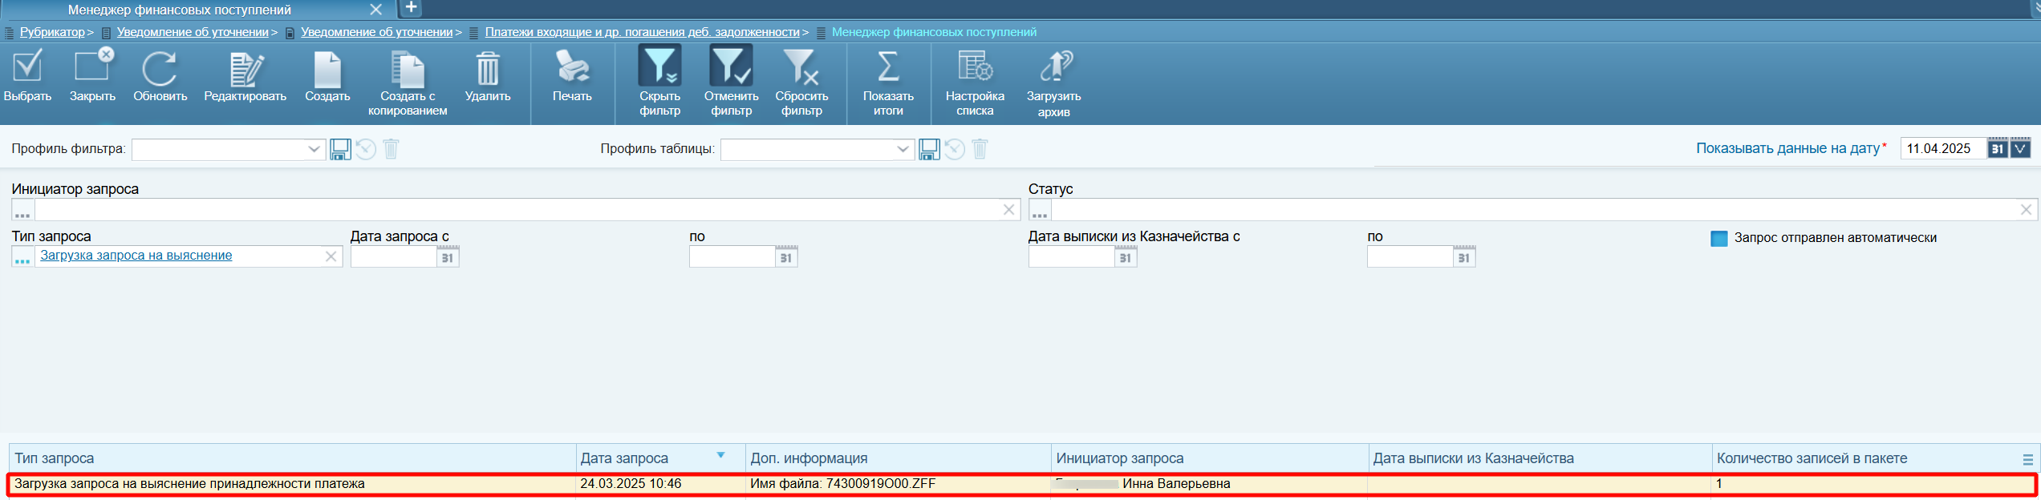Expand the Профиль таблицы dropdown
Screen dimensions: 2041x500
pyautogui.click(x=903, y=149)
